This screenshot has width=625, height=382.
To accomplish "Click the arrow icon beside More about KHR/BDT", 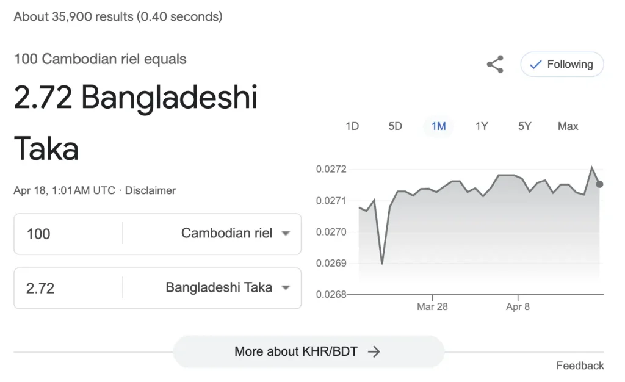I will pyautogui.click(x=374, y=351).
